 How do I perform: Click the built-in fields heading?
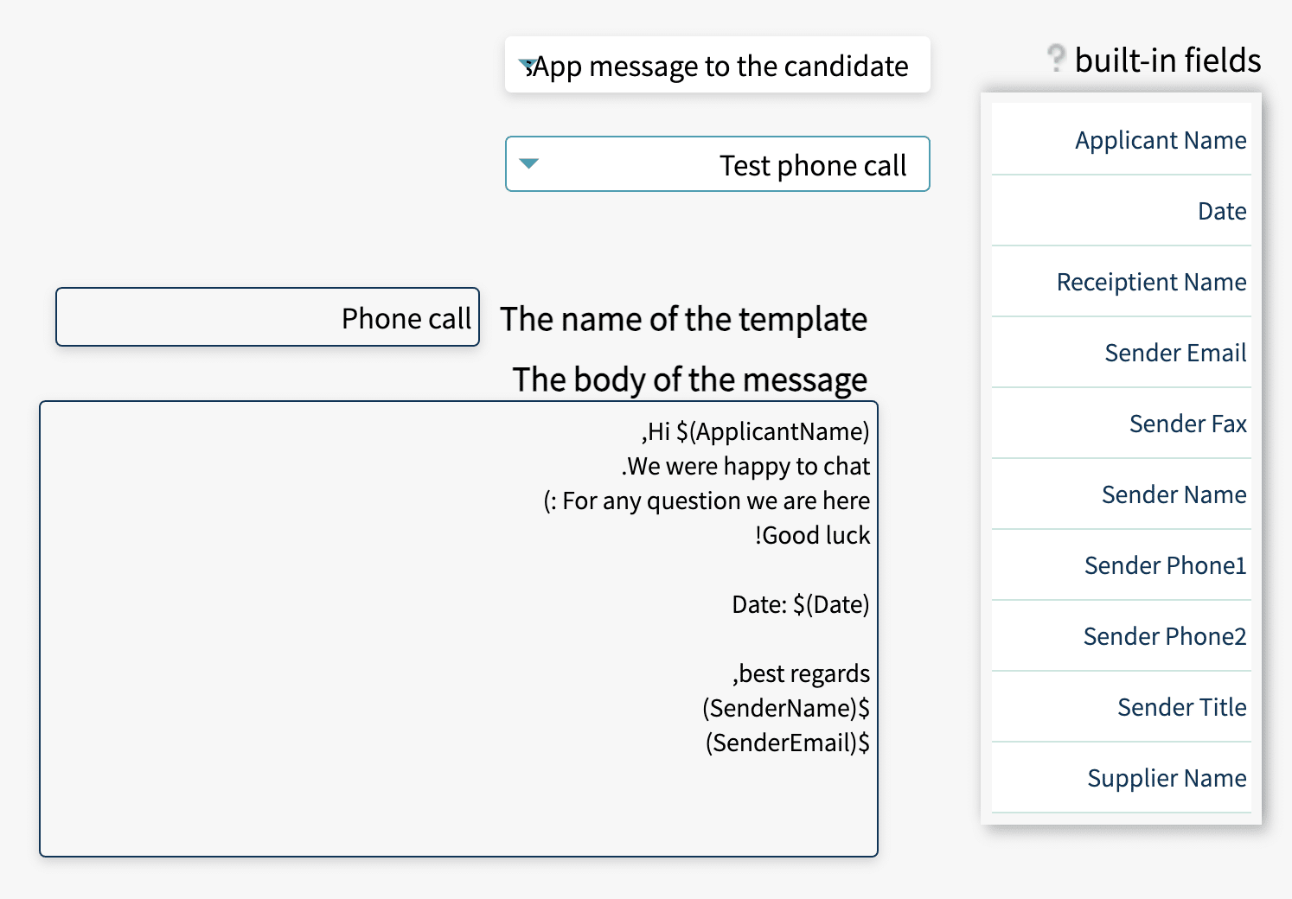1167,61
